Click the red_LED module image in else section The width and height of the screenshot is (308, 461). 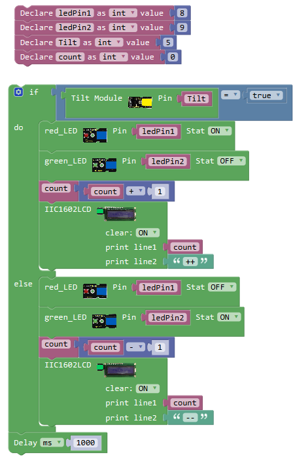click(95, 291)
